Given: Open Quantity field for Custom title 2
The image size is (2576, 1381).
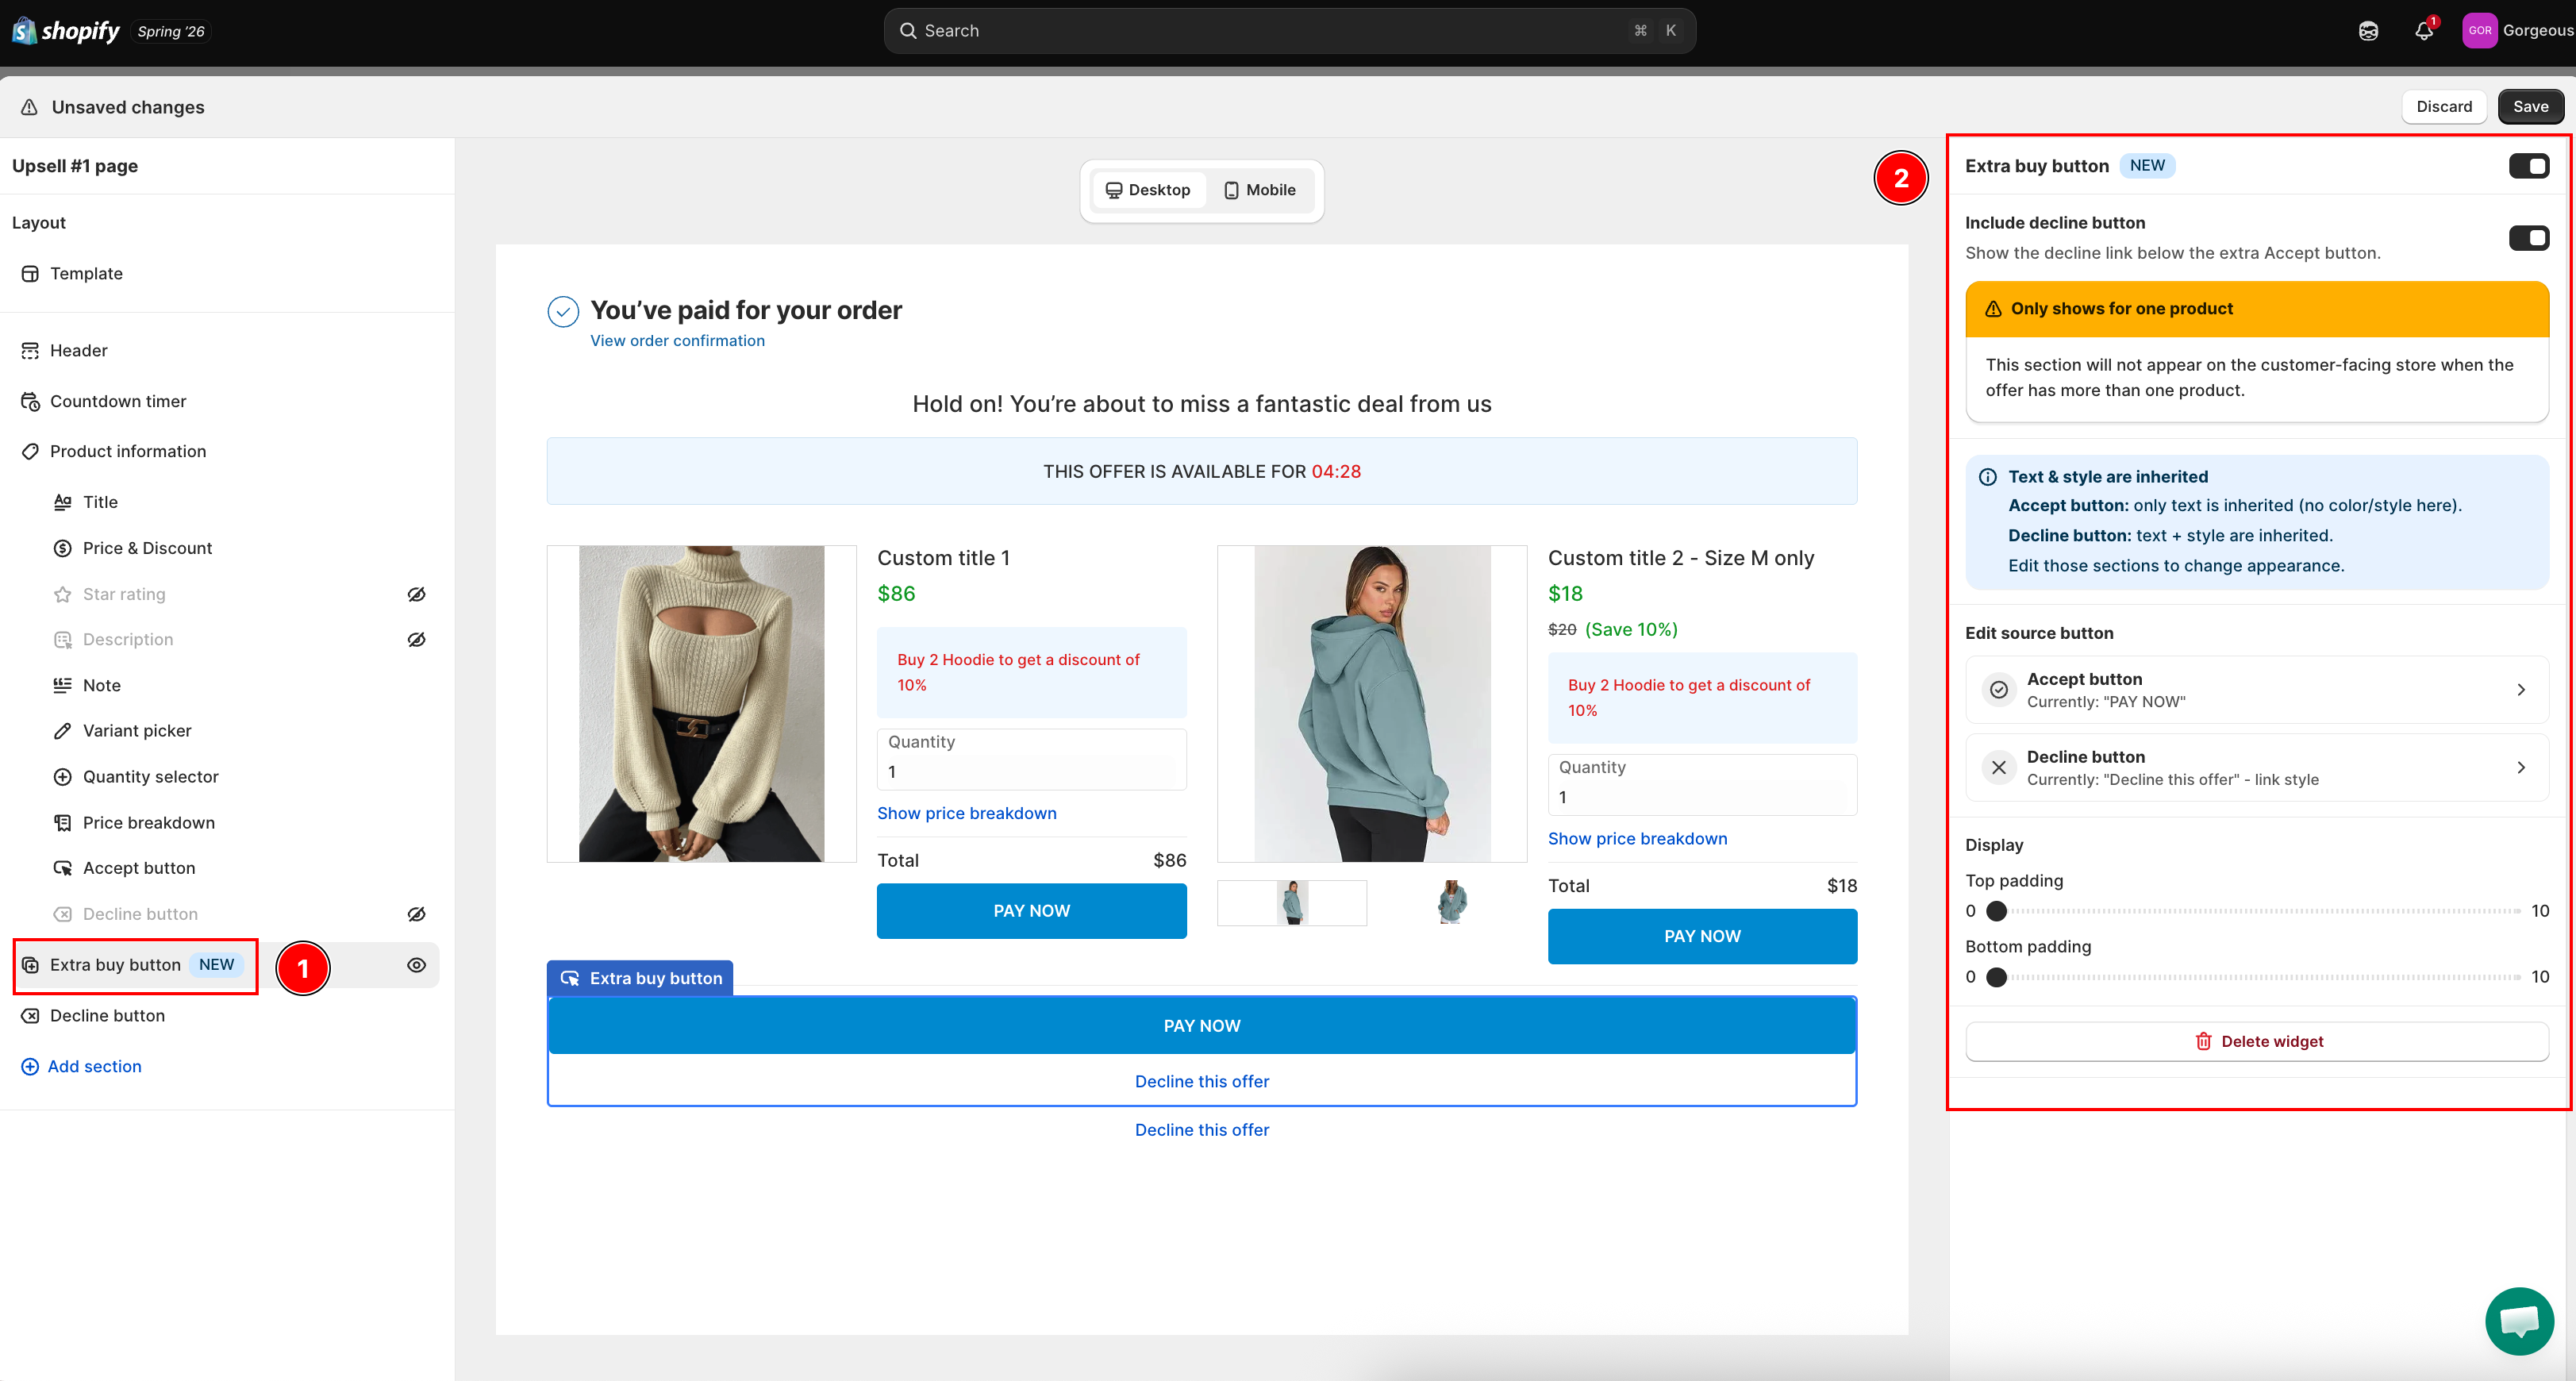Looking at the screenshot, I should click(1702, 784).
